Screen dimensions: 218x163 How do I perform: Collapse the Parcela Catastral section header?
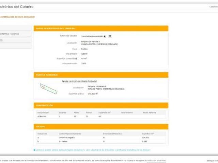tap(101, 75)
